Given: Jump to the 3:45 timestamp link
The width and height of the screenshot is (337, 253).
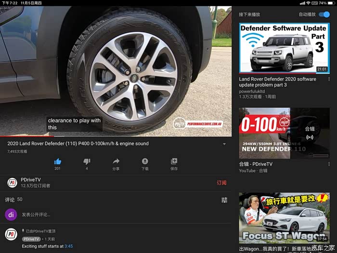Looking at the screenshot, I should 68,246.
